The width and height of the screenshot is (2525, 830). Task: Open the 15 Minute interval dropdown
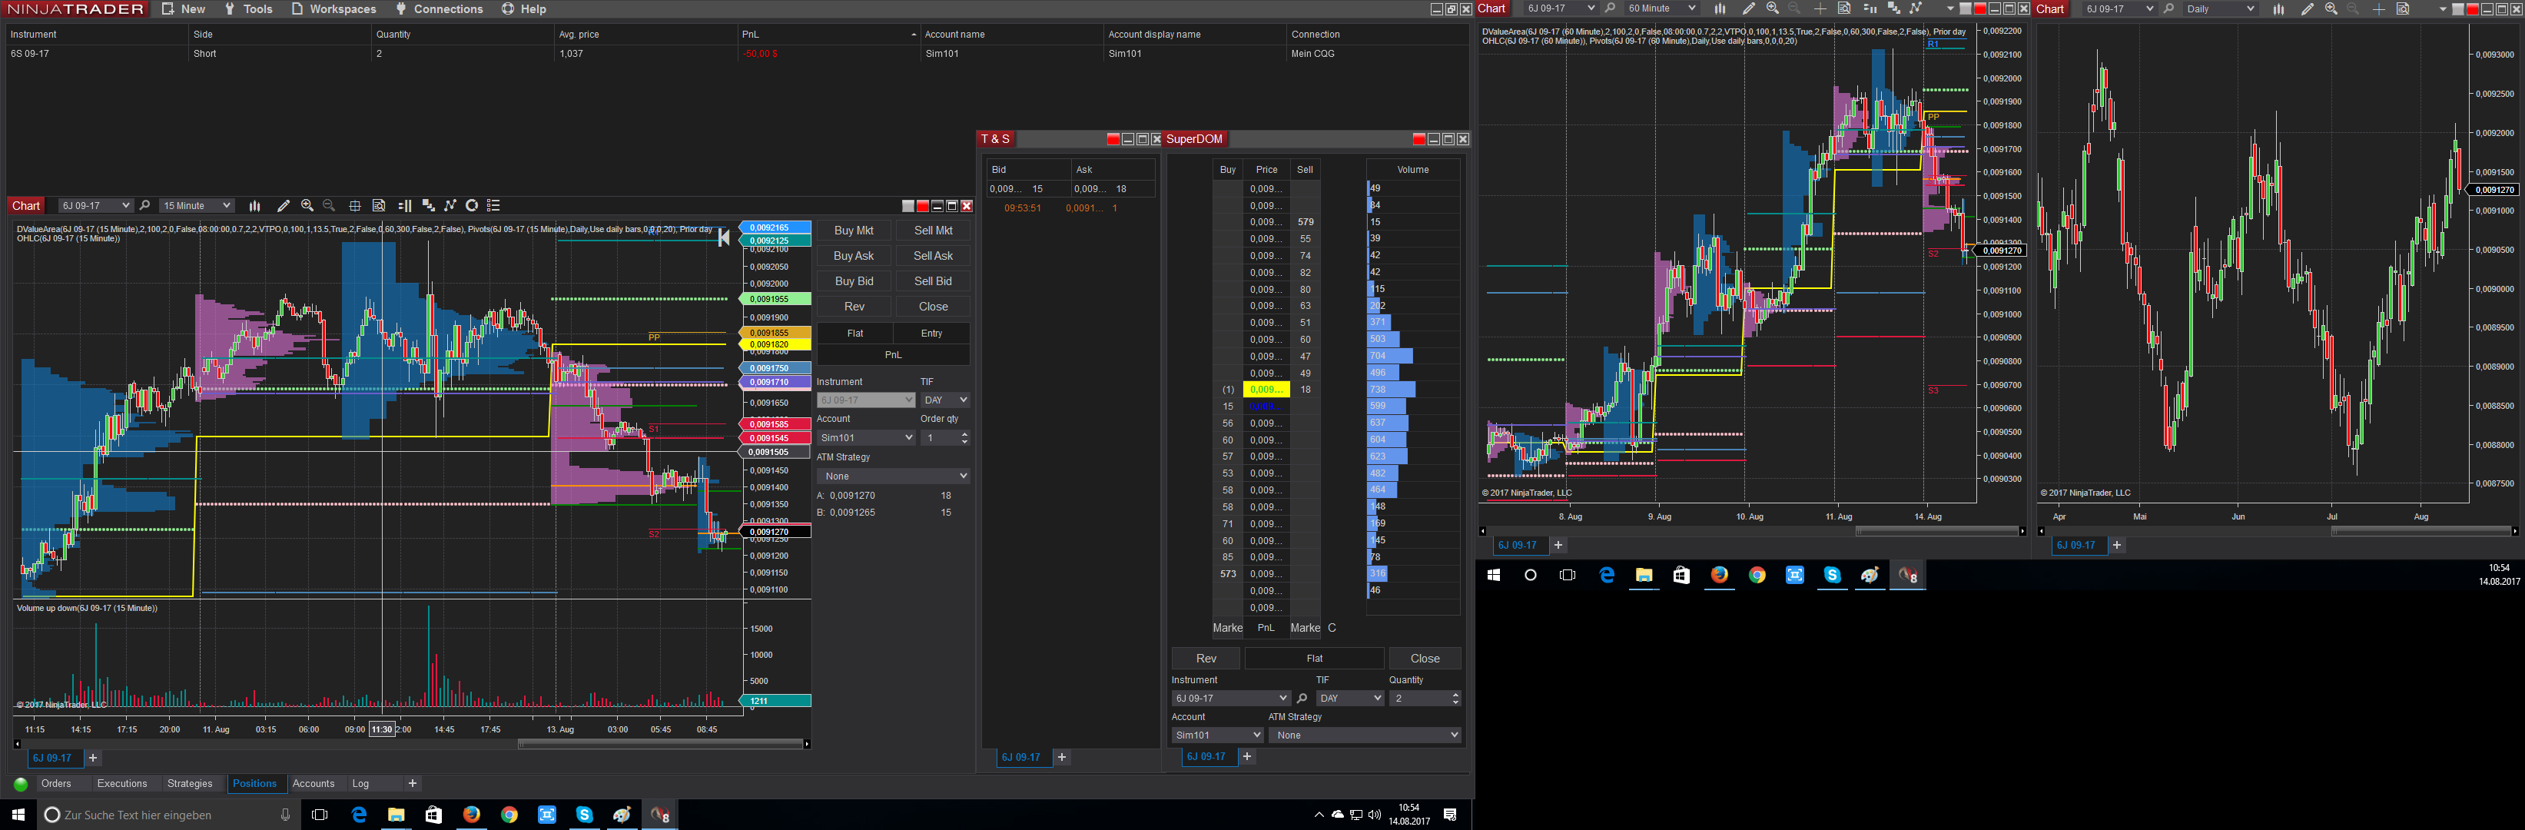197,206
